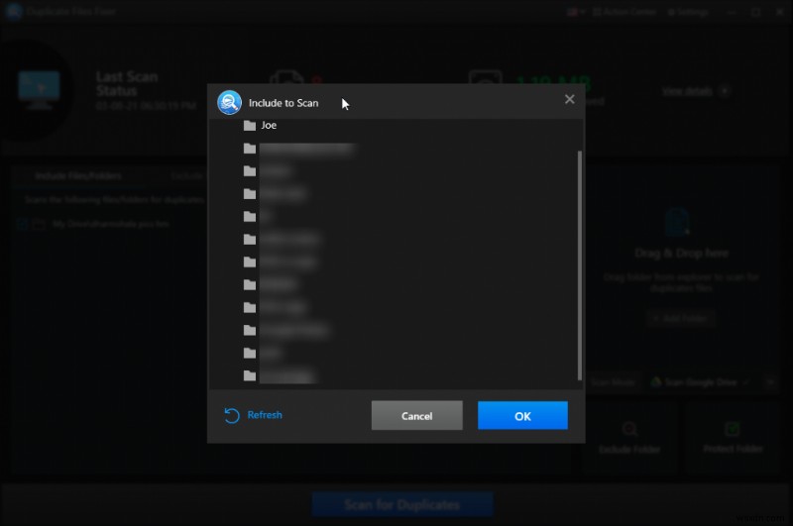Screen dimensions: 793x526
Task: Select the Joe folder name
Action: click(x=269, y=126)
